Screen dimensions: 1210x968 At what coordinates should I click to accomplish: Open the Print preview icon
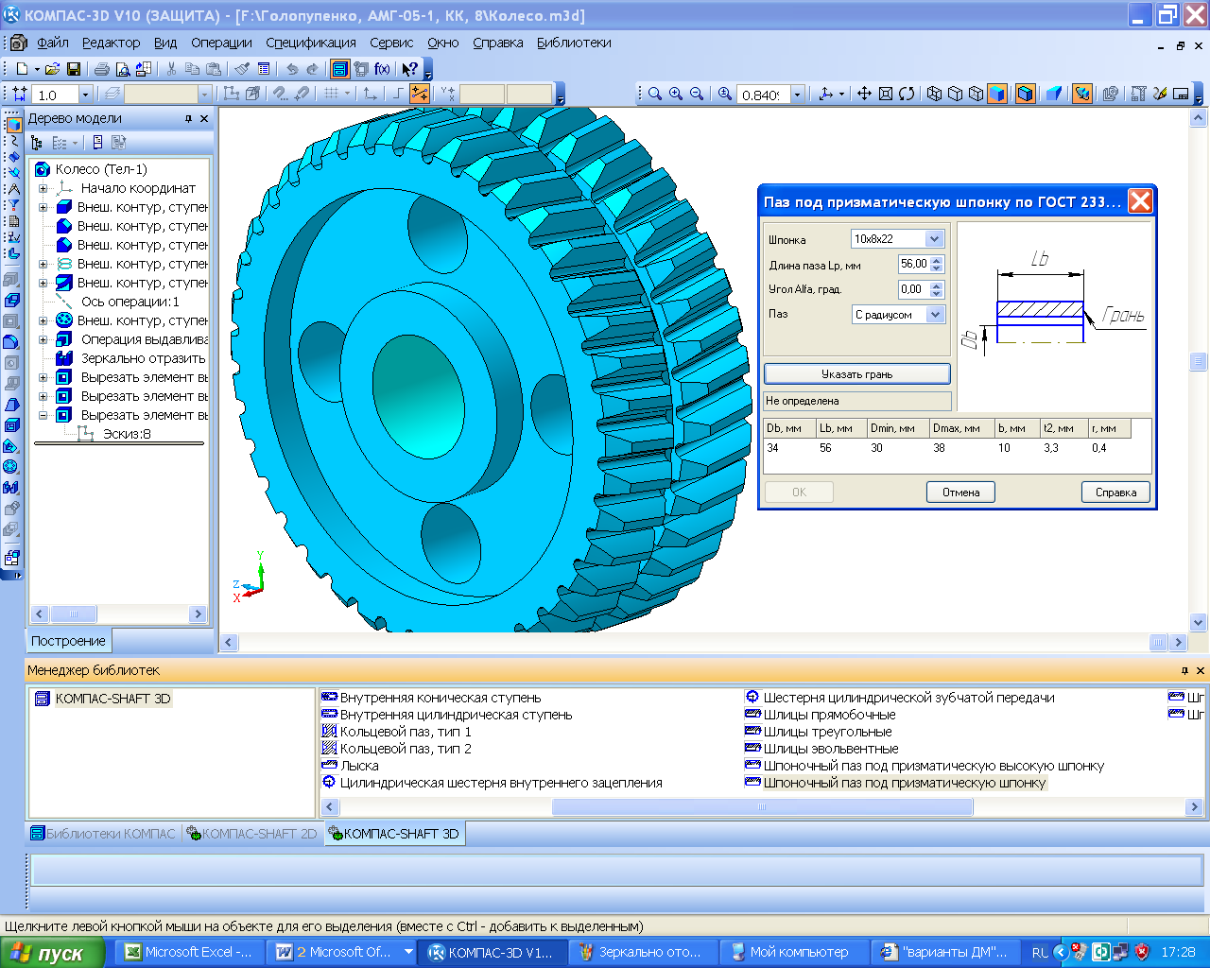pos(123,69)
